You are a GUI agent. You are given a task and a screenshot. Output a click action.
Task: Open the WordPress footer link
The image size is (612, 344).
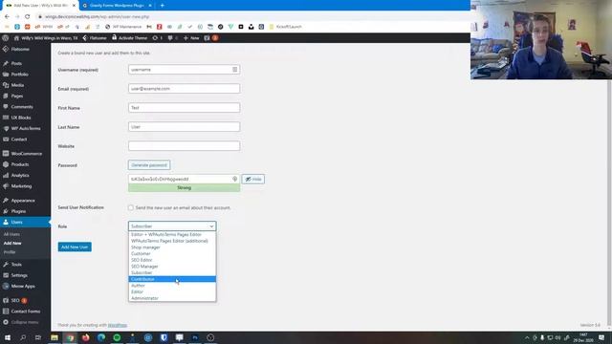pyautogui.click(x=117, y=325)
